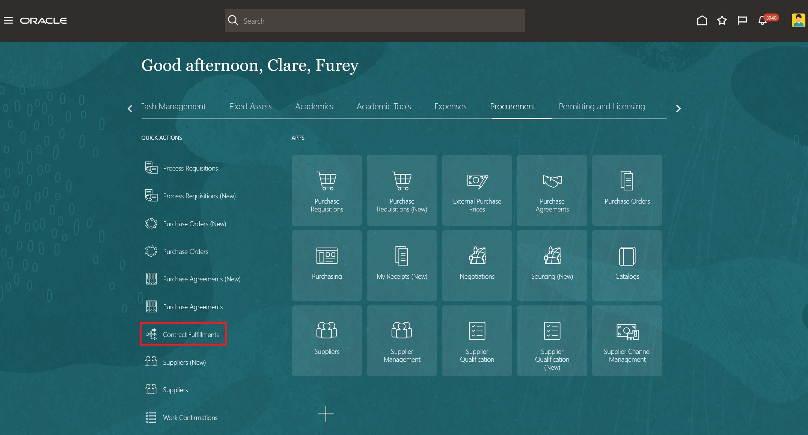Image resolution: width=808 pixels, height=435 pixels.
Task: Open Supplier Management app tile
Action: click(402, 341)
